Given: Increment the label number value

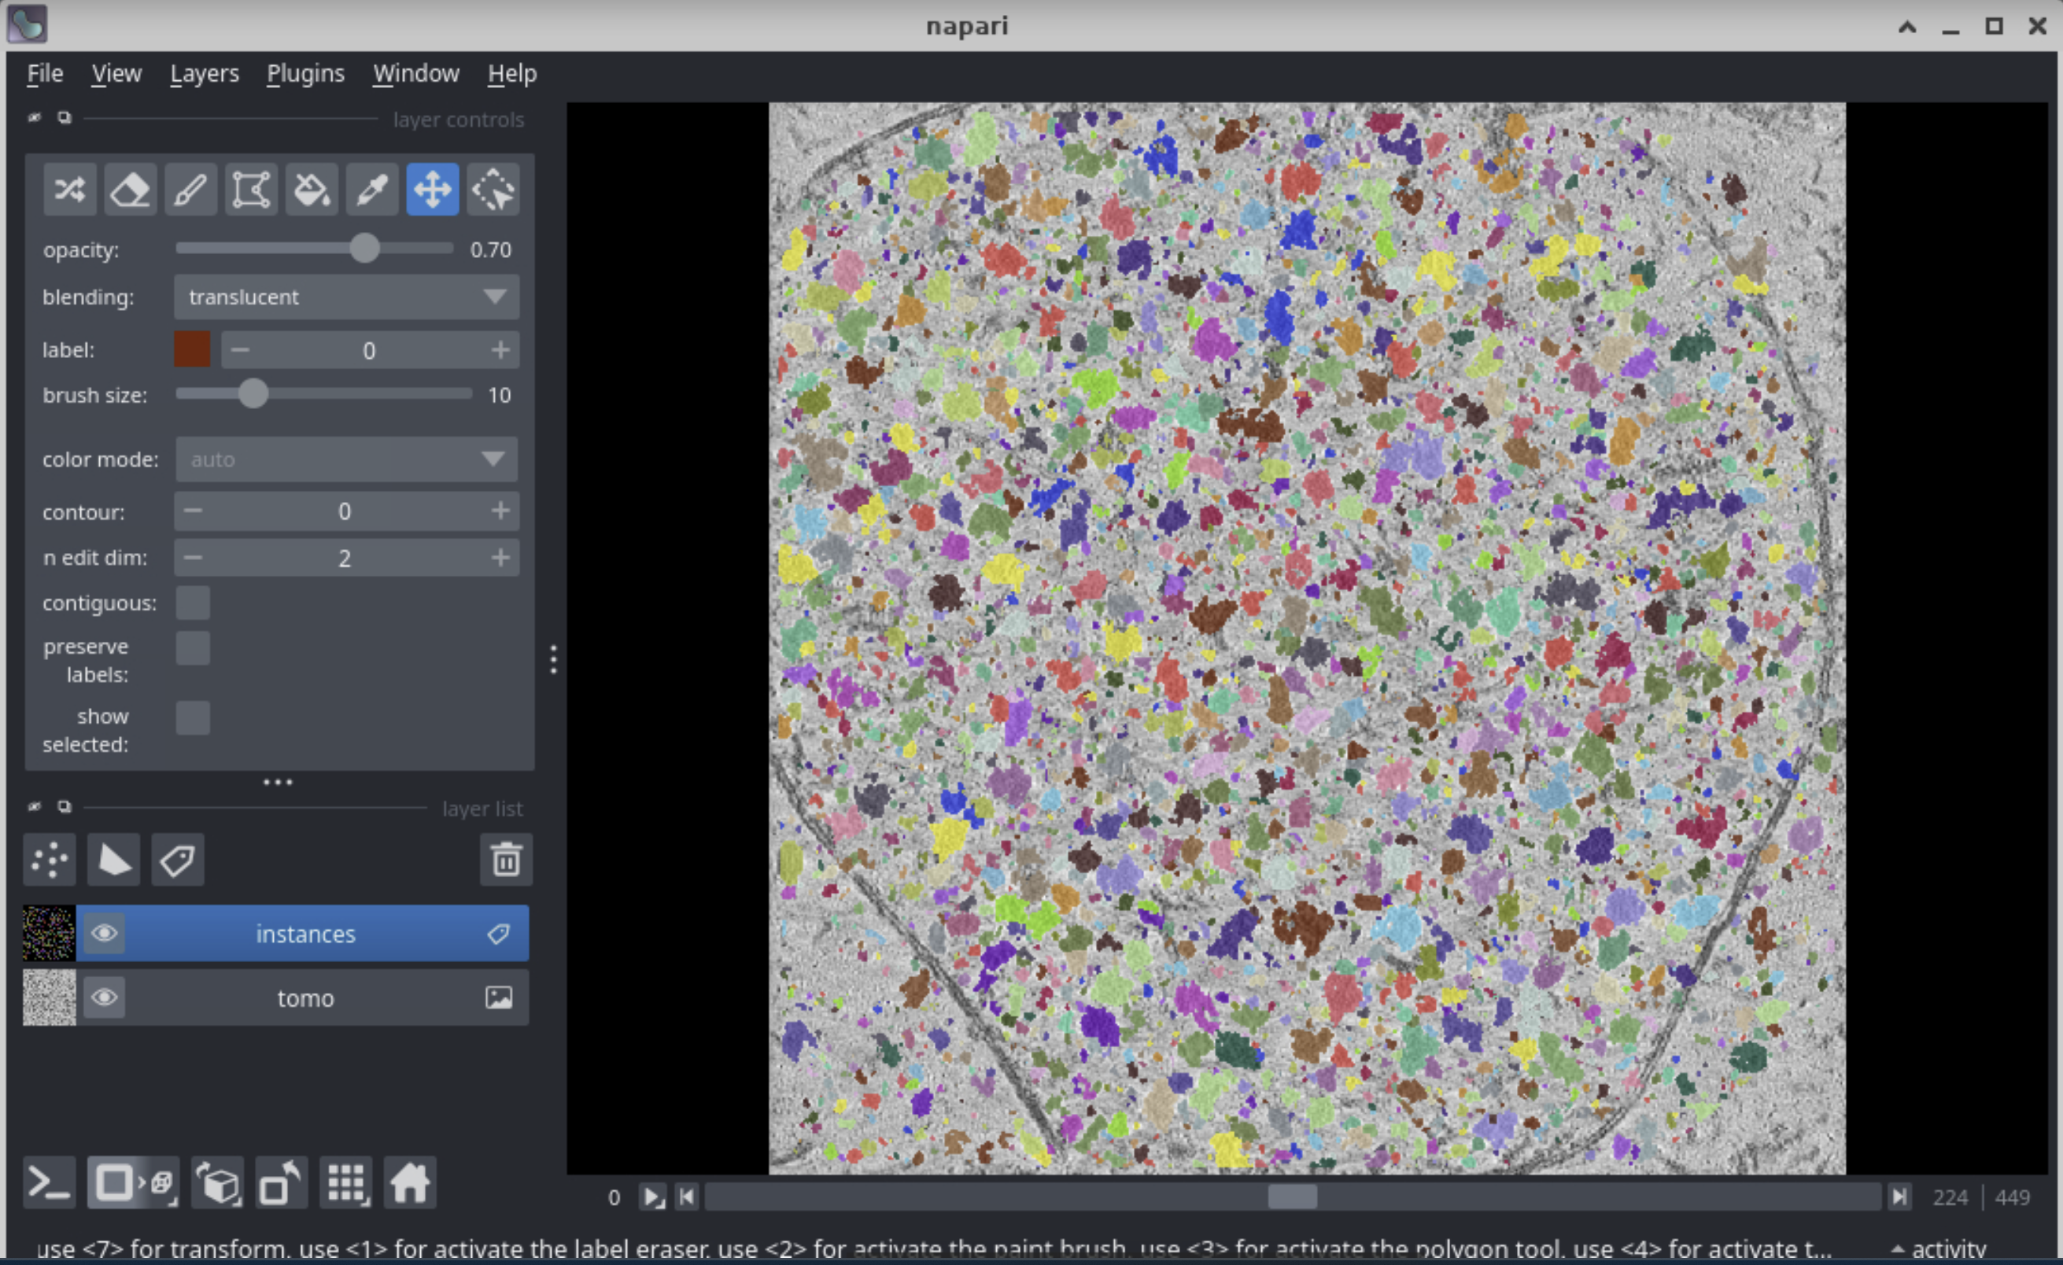Looking at the screenshot, I should click(500, 350).
